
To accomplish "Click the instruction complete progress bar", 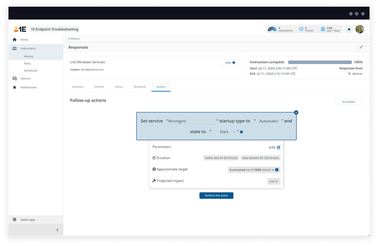I will pos(320,62).
